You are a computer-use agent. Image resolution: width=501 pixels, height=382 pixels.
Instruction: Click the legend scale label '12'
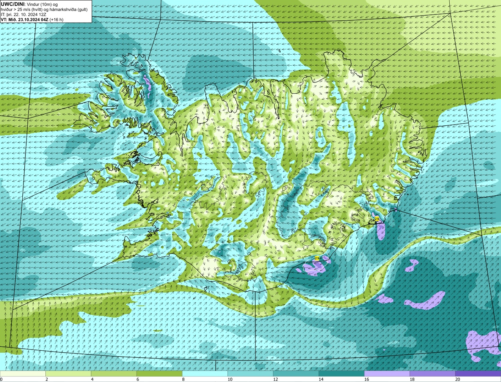coord(275,379)
